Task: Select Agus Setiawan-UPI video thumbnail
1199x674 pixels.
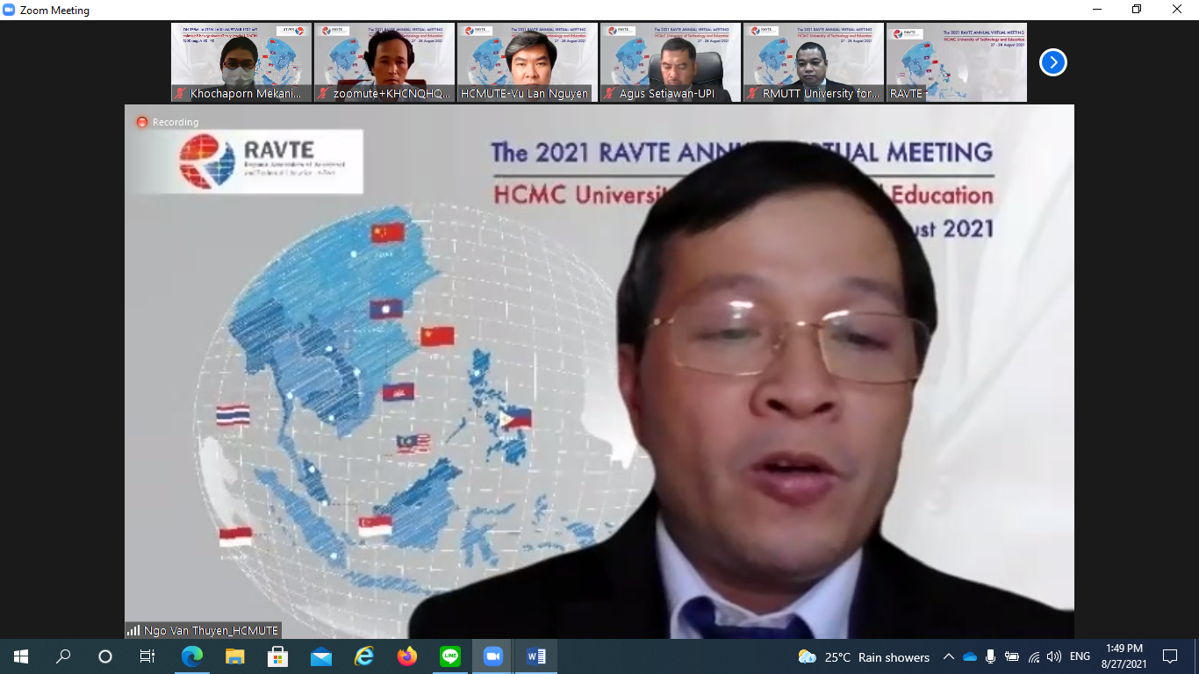Action: tap(671, 62)
